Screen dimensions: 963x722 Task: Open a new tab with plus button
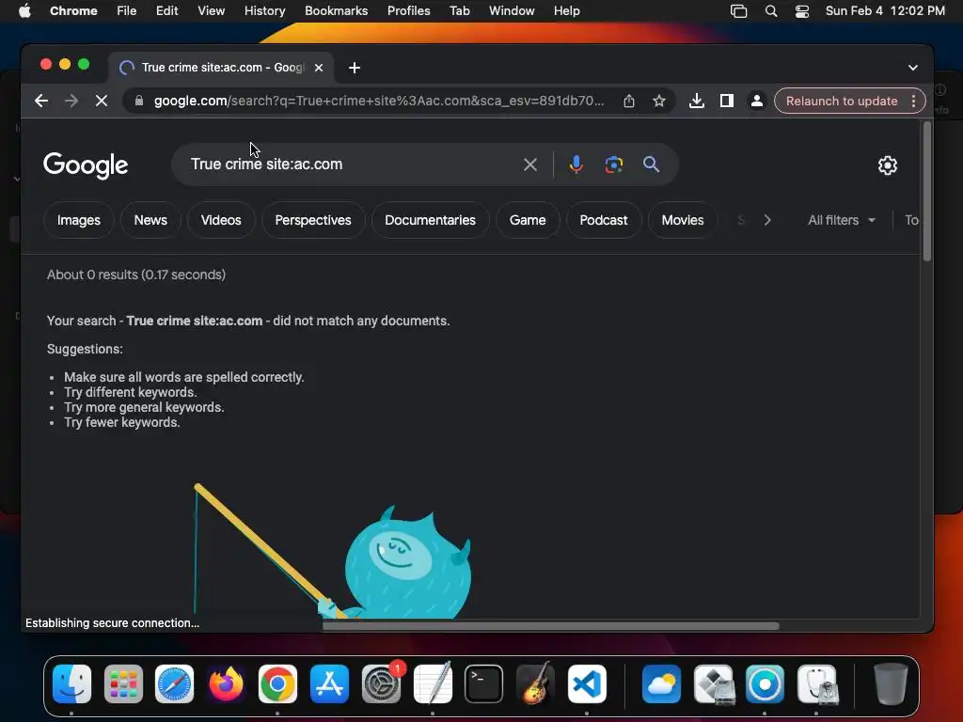point(355,68)
